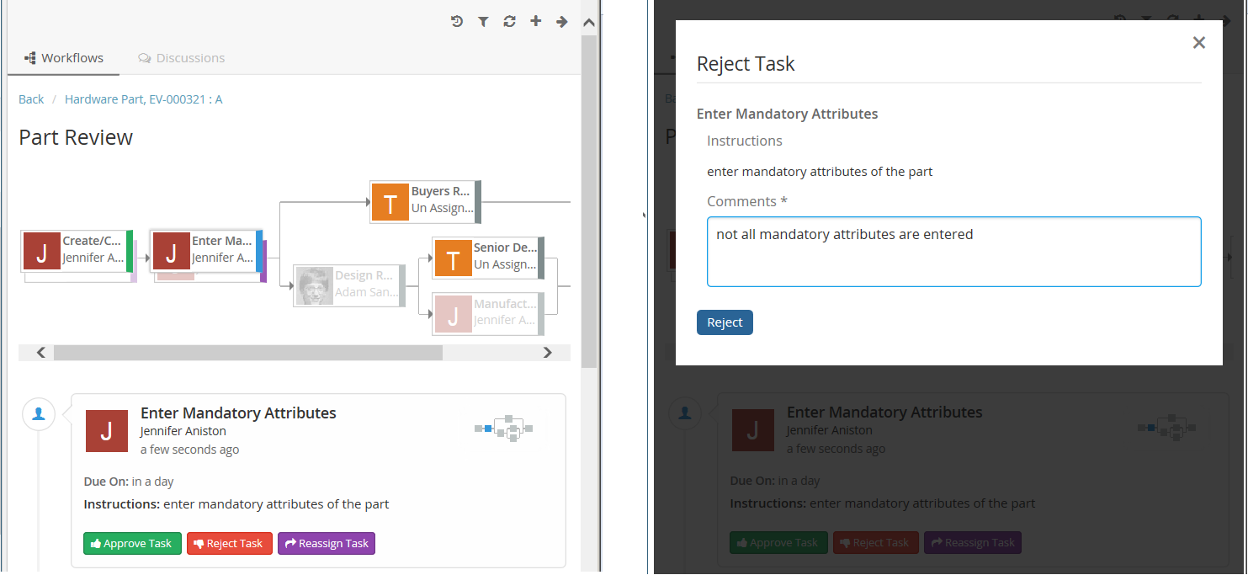
Task: Click the user timeline marker icon
Action: click(39, 413)
